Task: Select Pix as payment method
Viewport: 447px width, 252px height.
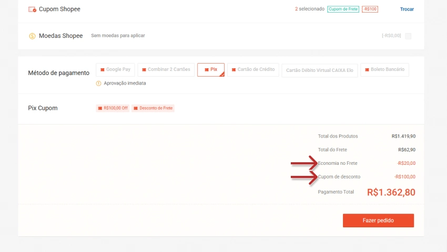Action: click(x=211, y=70)
